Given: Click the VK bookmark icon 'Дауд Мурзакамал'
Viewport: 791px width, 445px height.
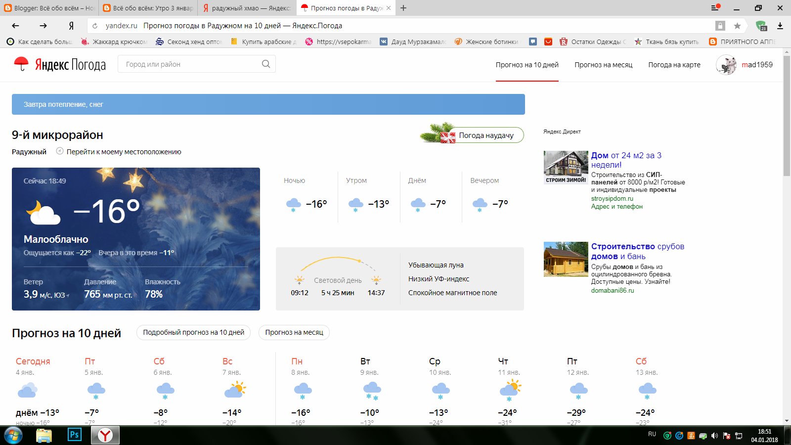Looking at the screenshot, I should pyautogui.click(x=384, y=42).
